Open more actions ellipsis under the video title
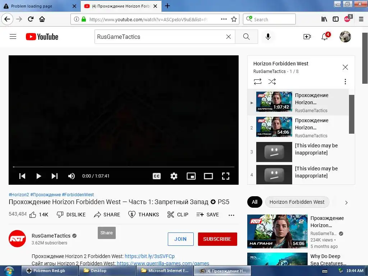Viewport: 368px width, 276px height. tap(231, 215)
